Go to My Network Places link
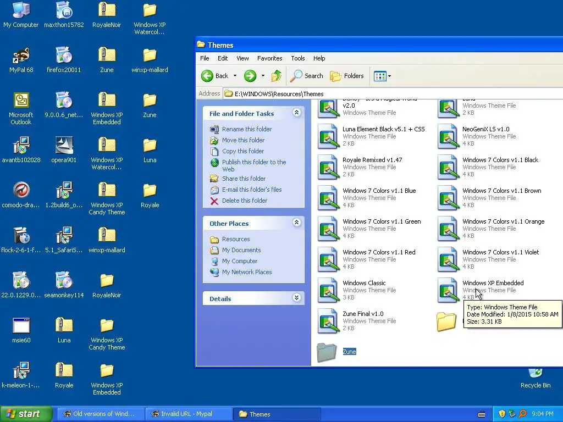 coord(247,272)
